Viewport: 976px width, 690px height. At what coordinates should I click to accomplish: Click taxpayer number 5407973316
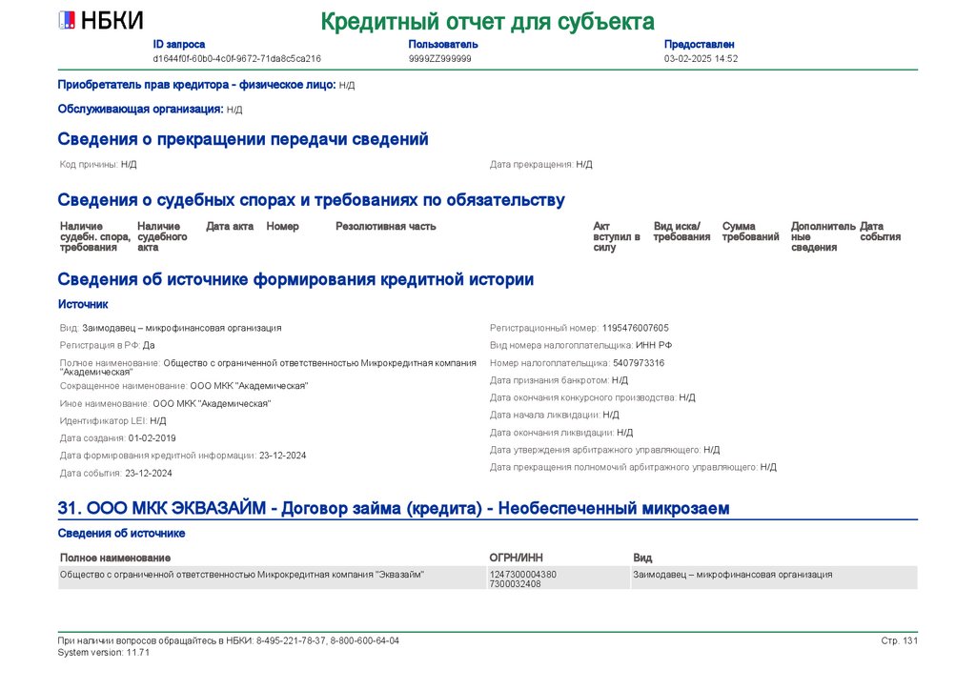[639, 363]
